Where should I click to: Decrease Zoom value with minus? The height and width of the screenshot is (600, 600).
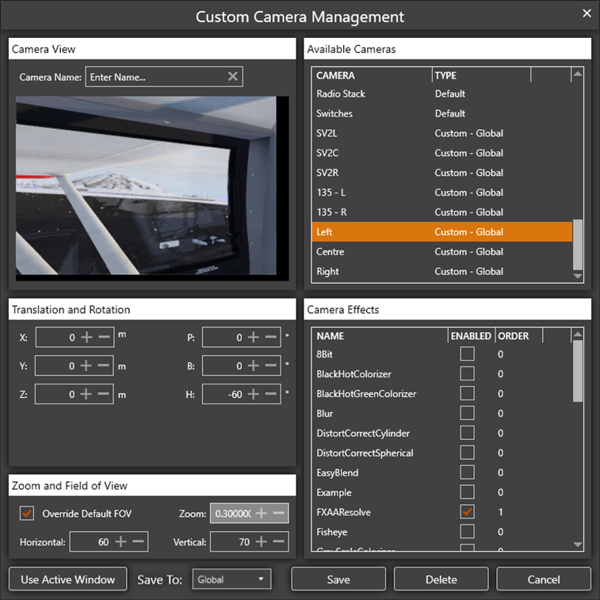point(278,513)
